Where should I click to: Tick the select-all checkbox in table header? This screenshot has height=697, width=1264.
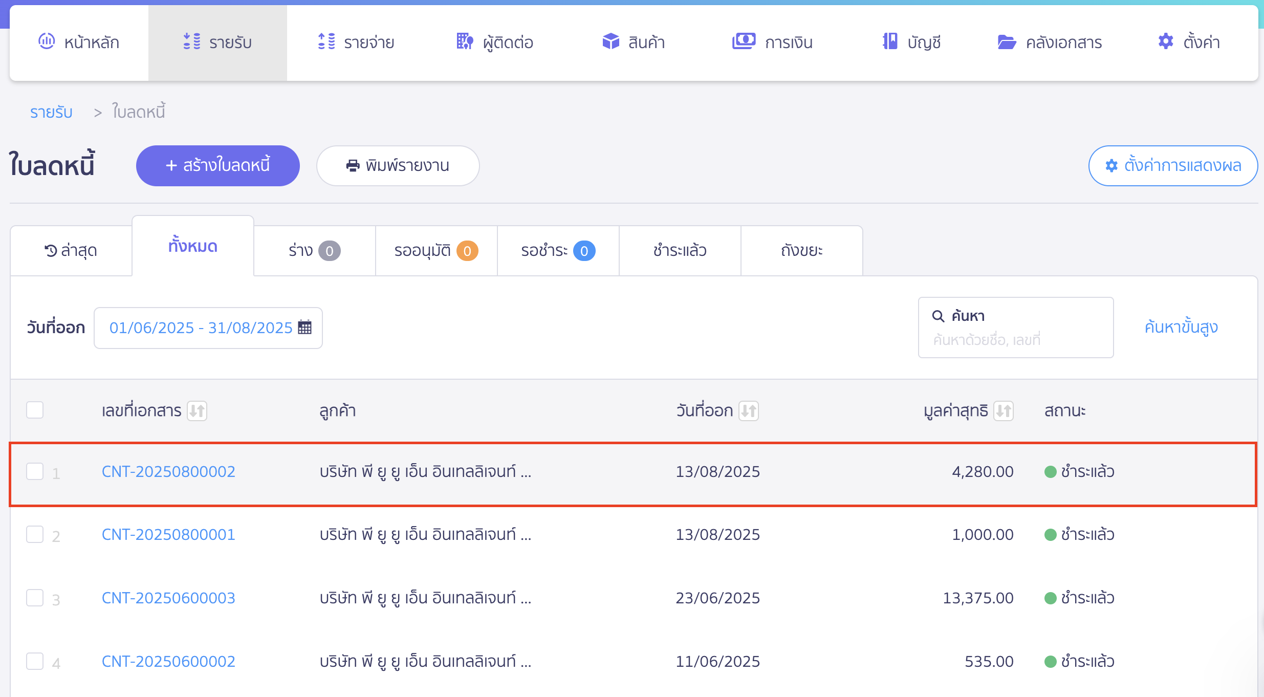(35, 410)
